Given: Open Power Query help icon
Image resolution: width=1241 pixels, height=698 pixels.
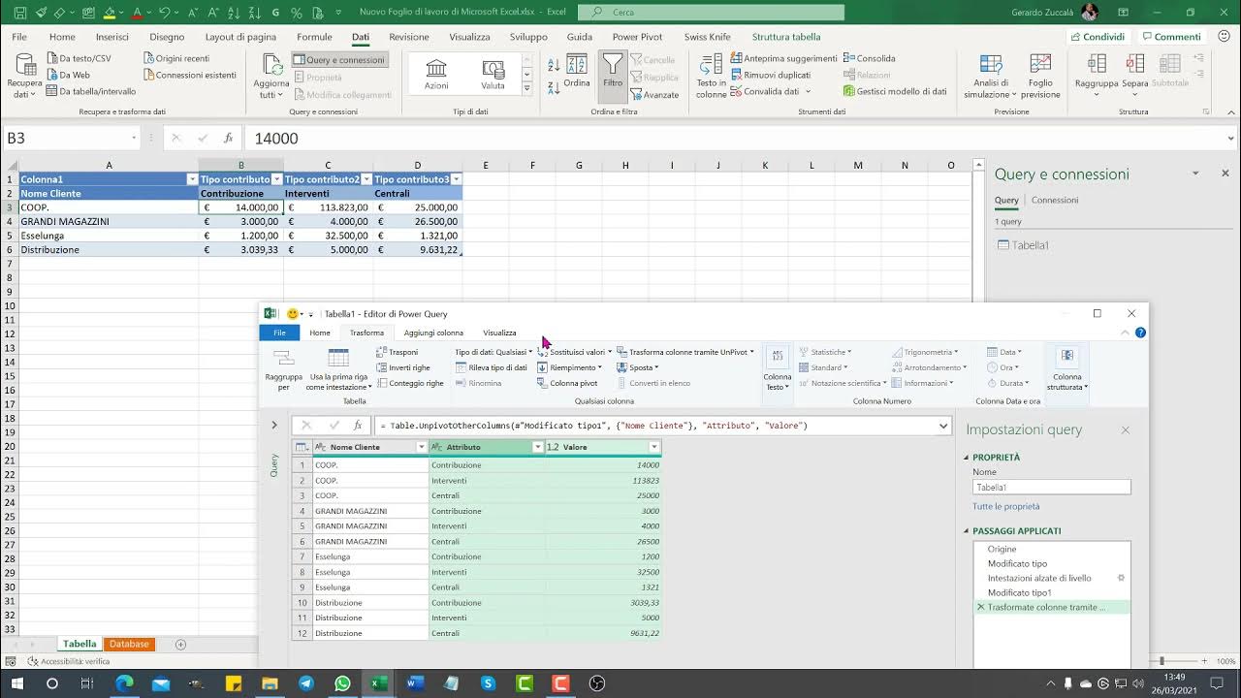Looking at the screenshot, I should [x=1140, y=333].
